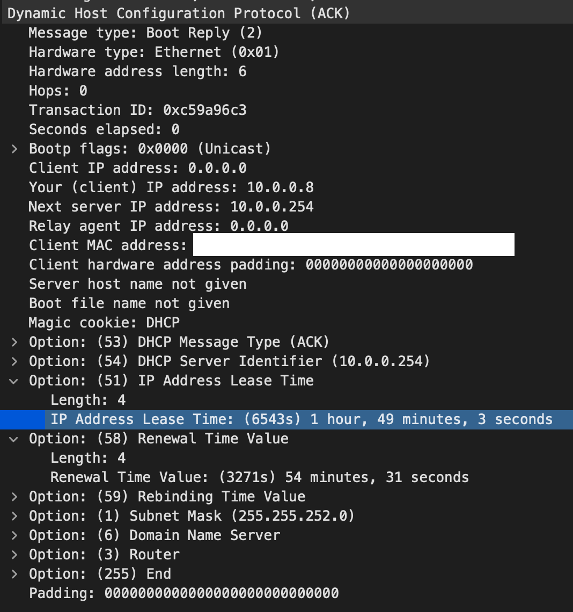Image resolution: width=573 pixels, height=612 pixels.
Task: Select the highlighted IP Address Lease Time value
Action: tap(301, 419)
